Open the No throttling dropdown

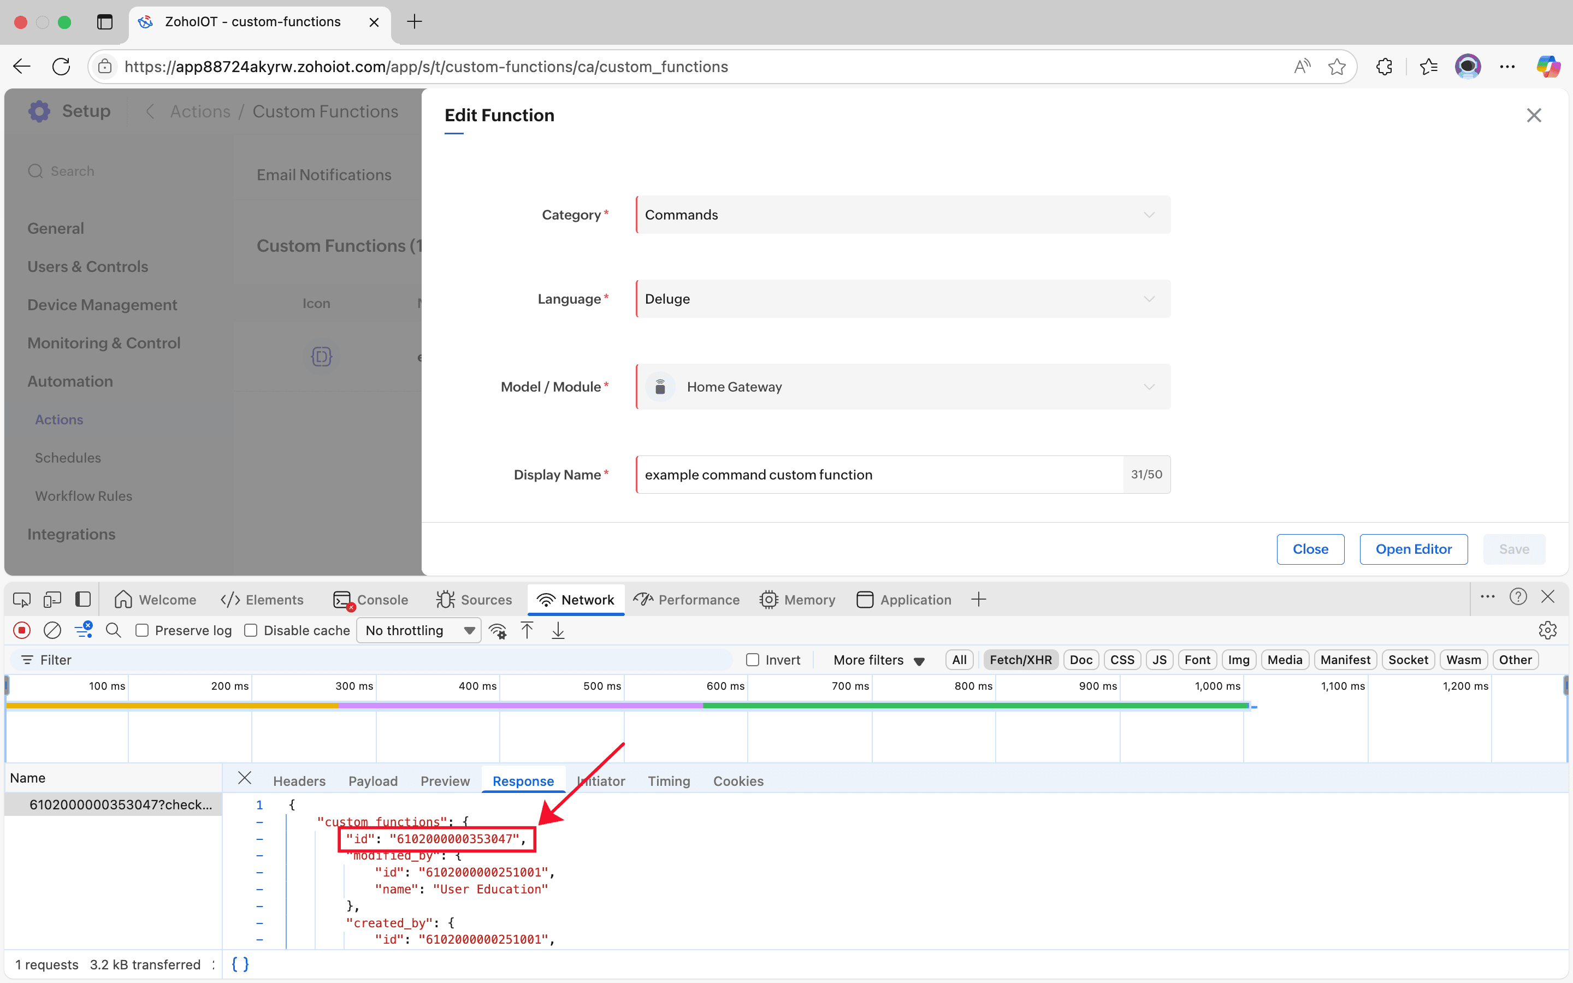[x=418, y=630]
